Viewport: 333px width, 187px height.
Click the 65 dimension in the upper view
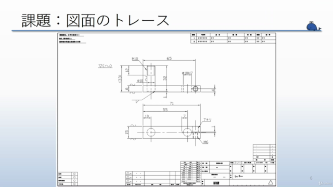pos(169,58)
